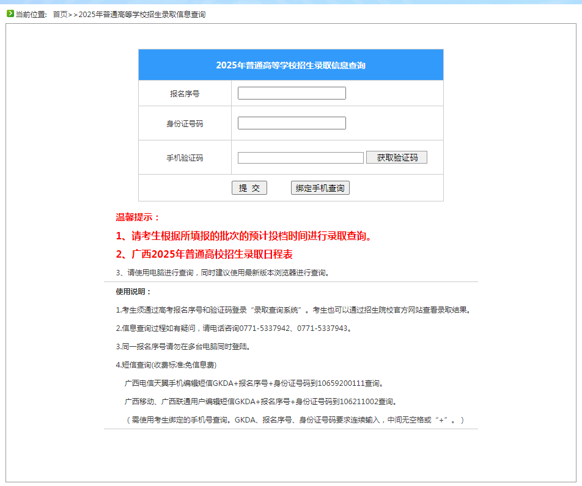The height and width of the screenshot is (486, 582).
Task: Click the 温馨提示 heading
Action: 138,217
